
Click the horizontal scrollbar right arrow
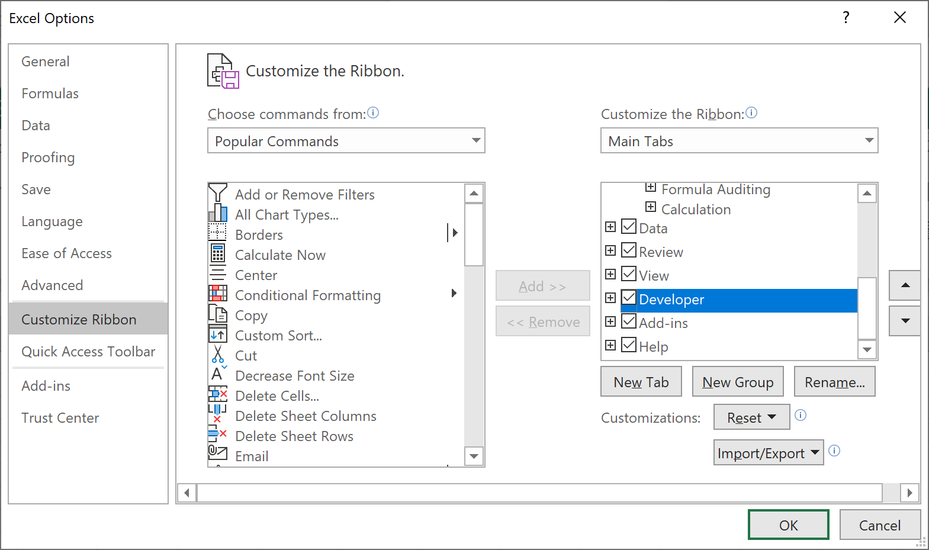coord(909,493)
